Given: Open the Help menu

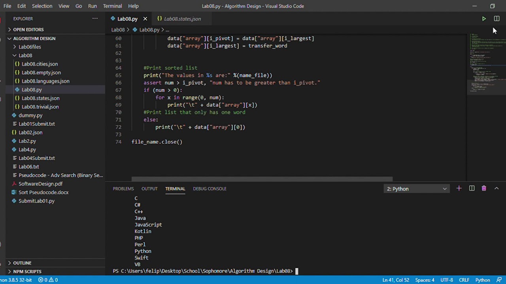Looking at the screenshot, I should pos(133,6).
